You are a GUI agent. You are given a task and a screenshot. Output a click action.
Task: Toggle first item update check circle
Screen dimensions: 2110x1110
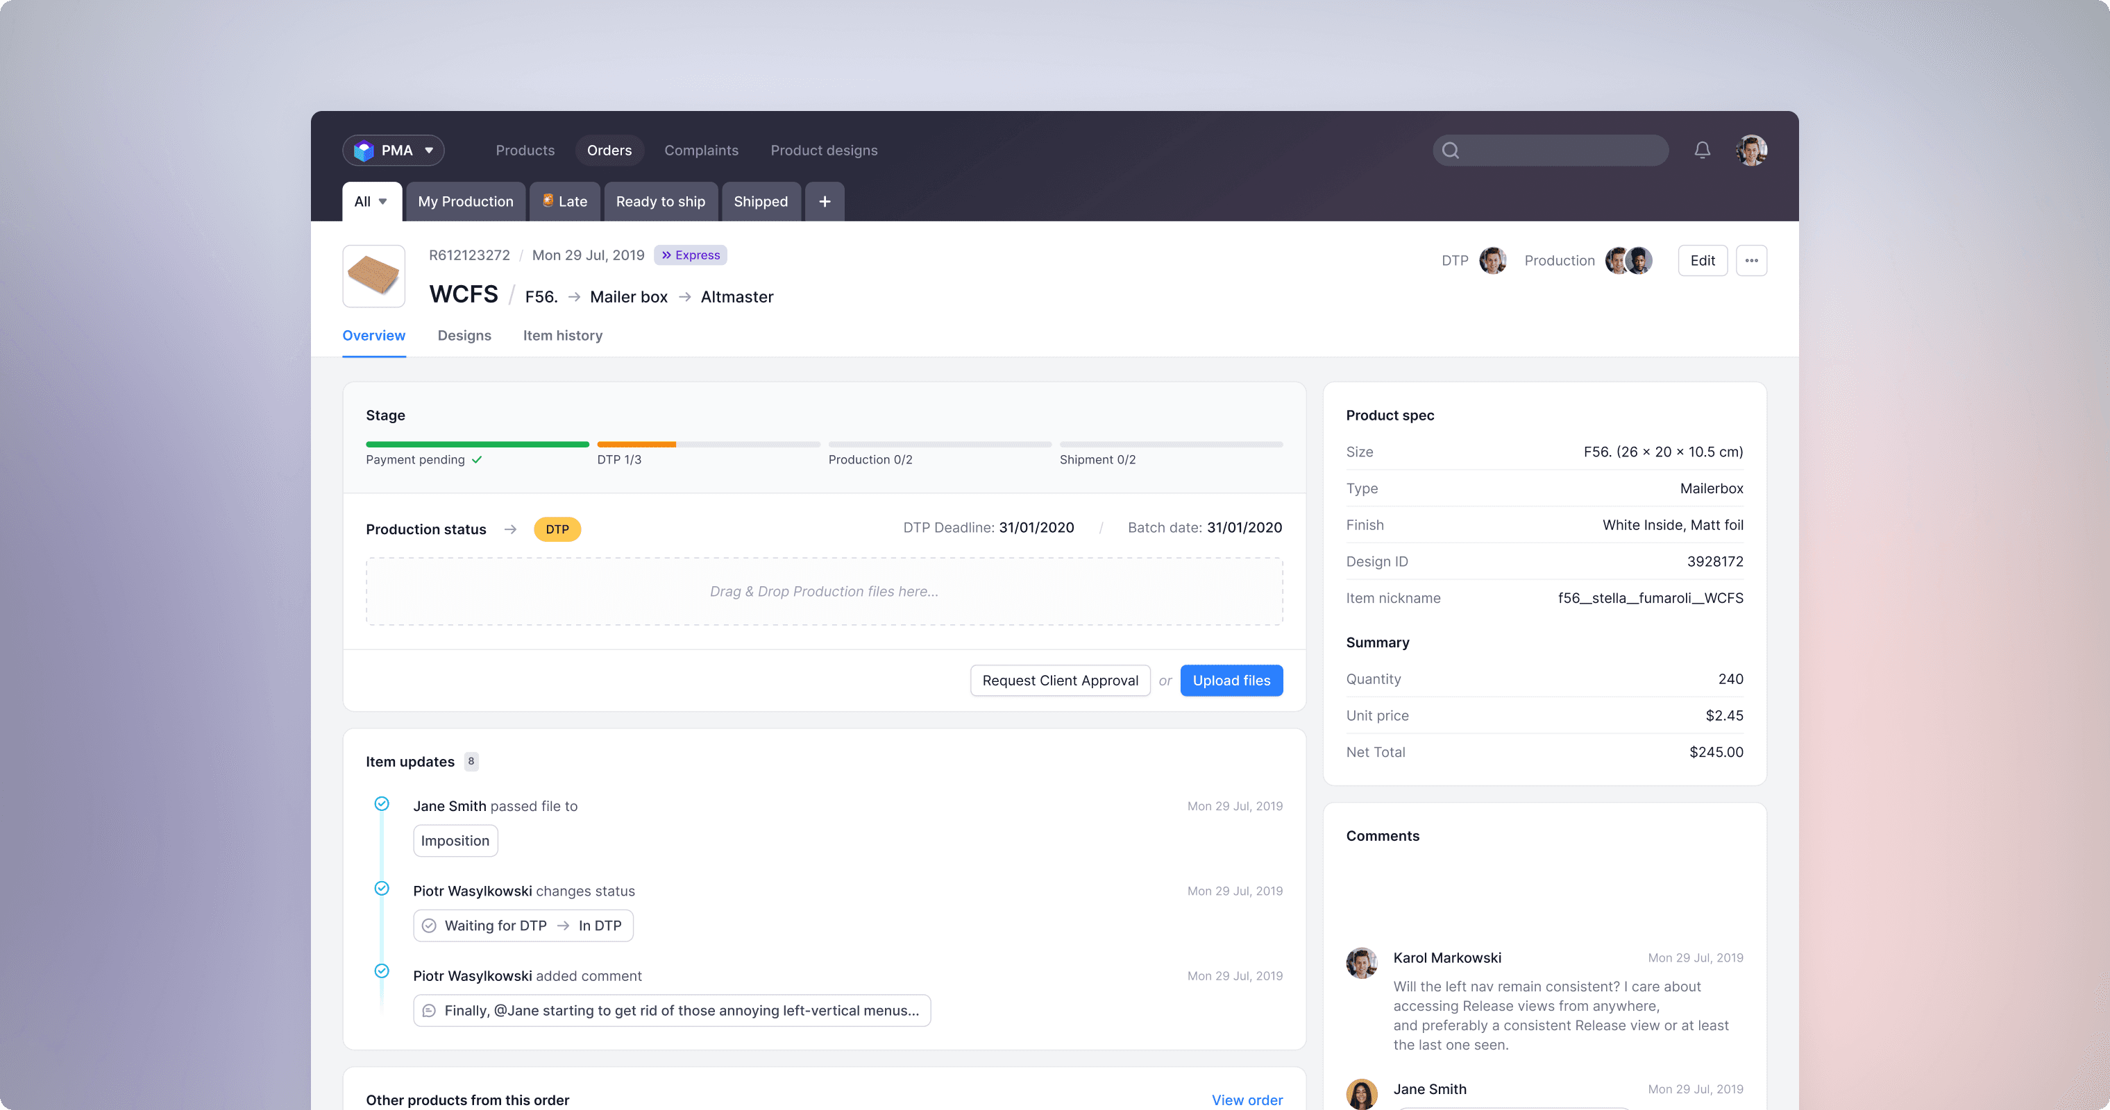pyautogui.click(x=382, y=804)
